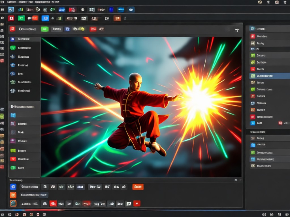290x217 pixels.
Task: Click the monk explosion preview image
Action: [141, 107]
